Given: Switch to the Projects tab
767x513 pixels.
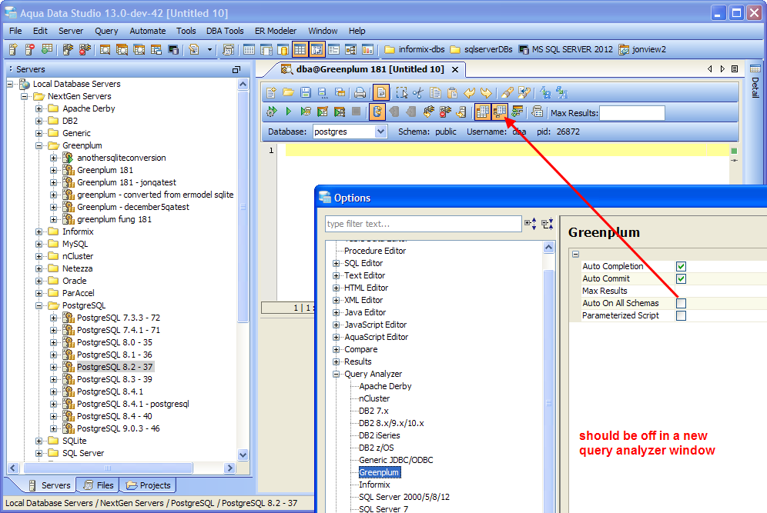Looking at the screenshot, I should 148,485.
